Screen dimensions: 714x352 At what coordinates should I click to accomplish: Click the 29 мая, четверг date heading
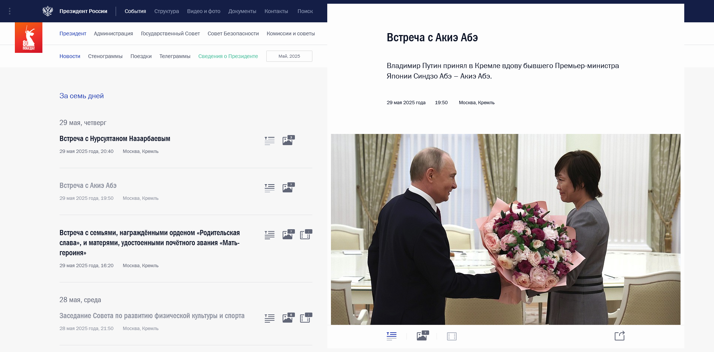(x=83, y=123)
